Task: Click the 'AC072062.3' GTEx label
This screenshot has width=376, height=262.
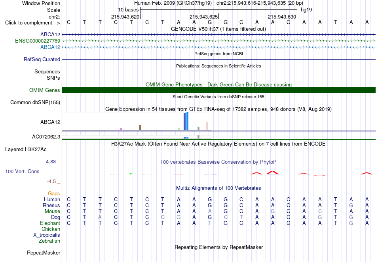Action: pos(46,137)
